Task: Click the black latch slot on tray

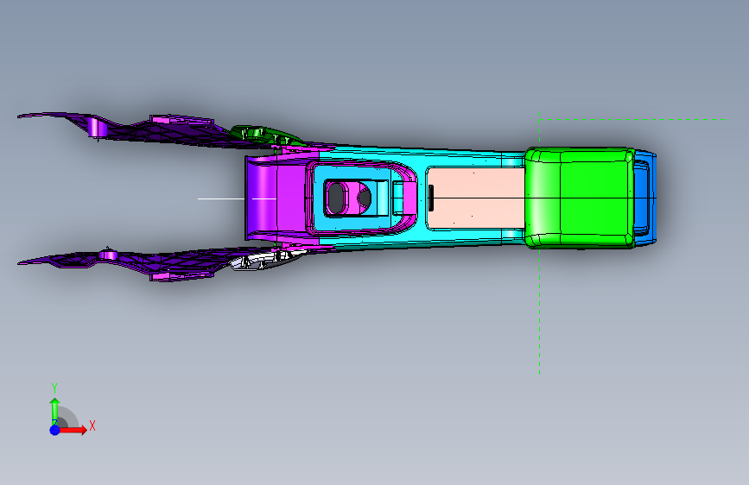Action: 431,198
